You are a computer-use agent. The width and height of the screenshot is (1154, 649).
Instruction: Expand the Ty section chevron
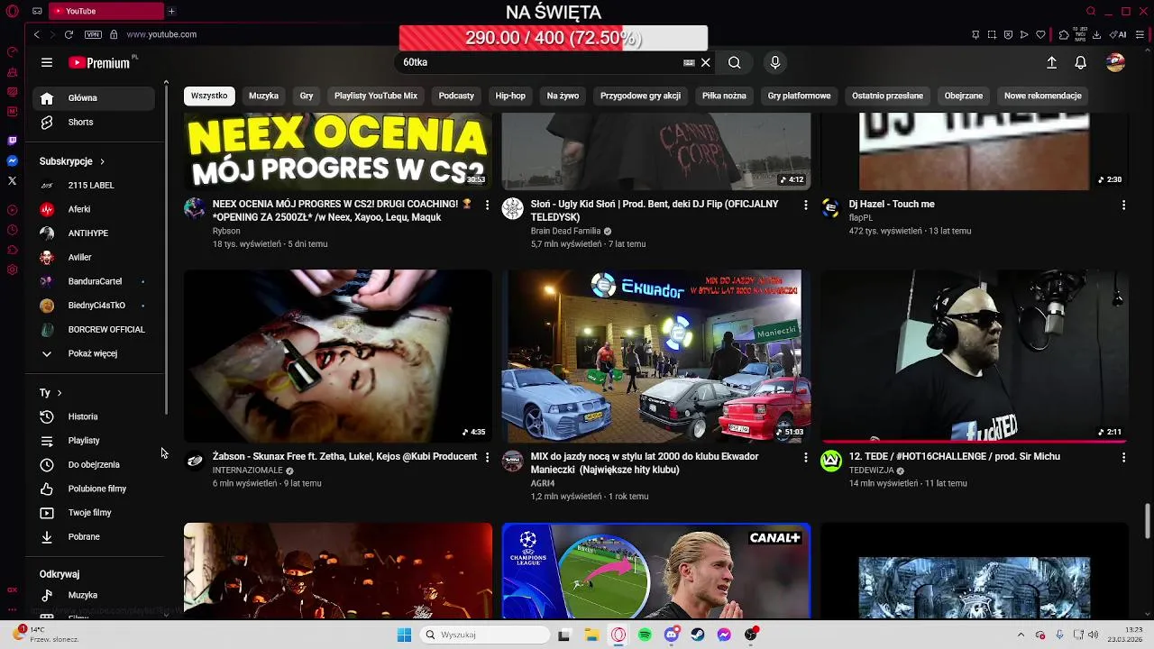click(x=60, y=393)
